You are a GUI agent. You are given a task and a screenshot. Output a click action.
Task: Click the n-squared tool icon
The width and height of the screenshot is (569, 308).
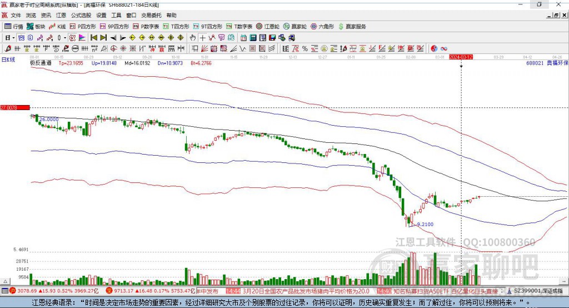[94, 48]
